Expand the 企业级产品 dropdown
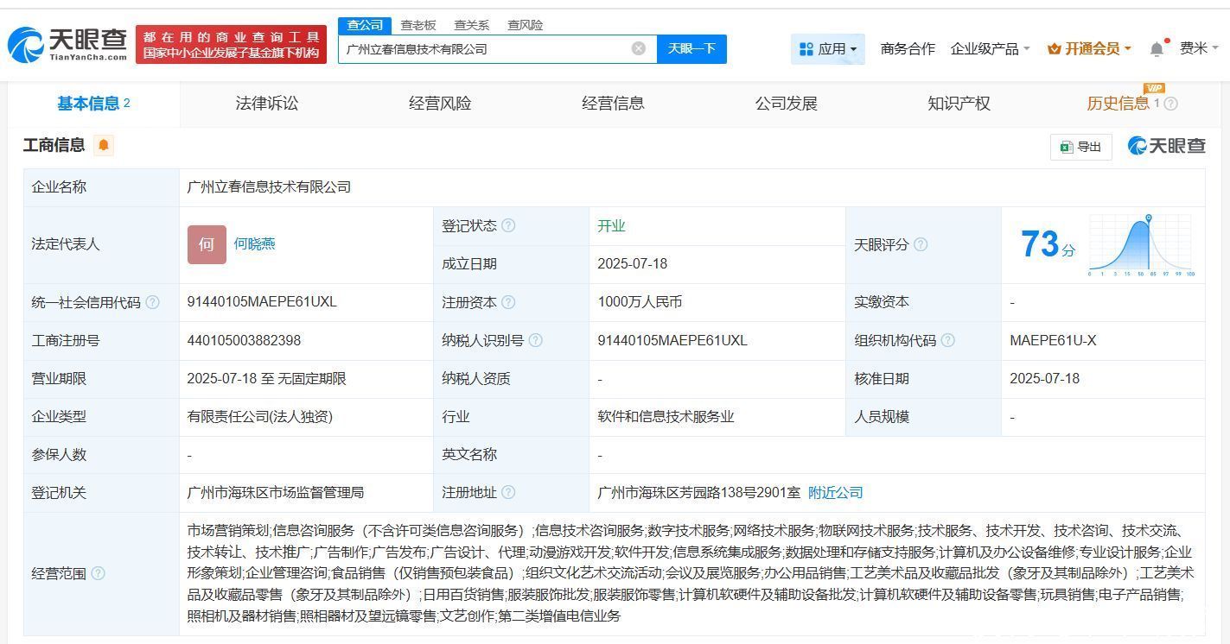The height and width of the screenshot is (644, 1230). click(991, 49)
